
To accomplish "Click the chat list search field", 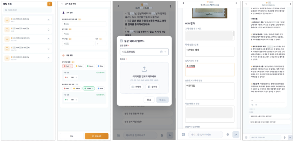I will click(x=27, y=10).
